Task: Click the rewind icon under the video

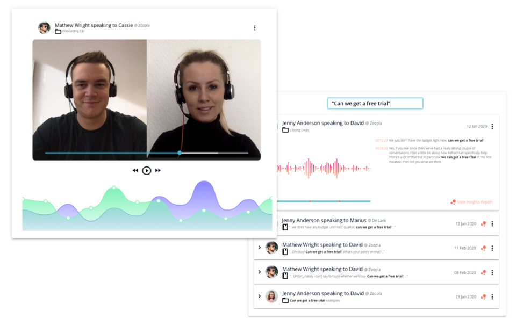Action: 135,171
